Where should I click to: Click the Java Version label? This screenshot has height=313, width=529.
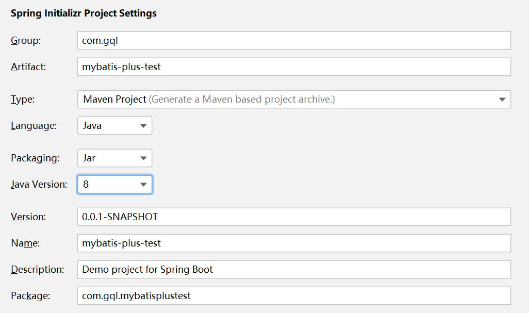(x=39, y=184)
